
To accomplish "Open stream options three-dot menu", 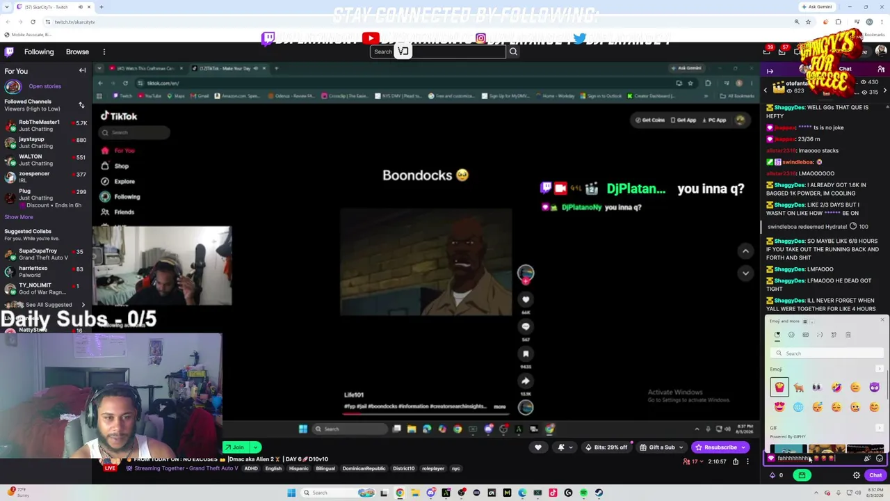I will 747,461.
